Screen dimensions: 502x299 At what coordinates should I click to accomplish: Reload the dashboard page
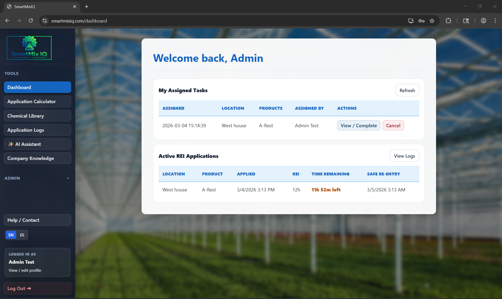pos(31,21)
